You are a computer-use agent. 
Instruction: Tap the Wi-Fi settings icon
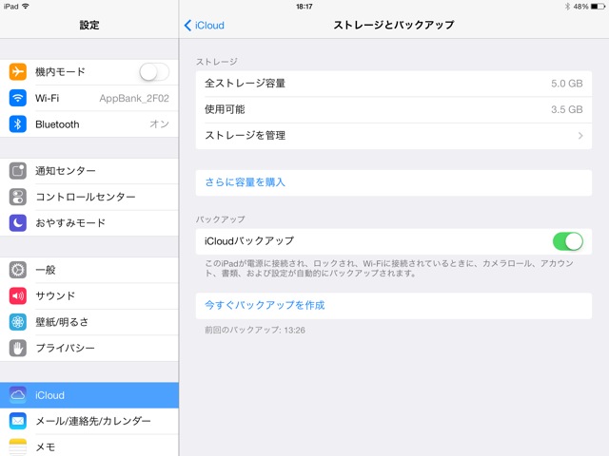[x=18, y=98]
